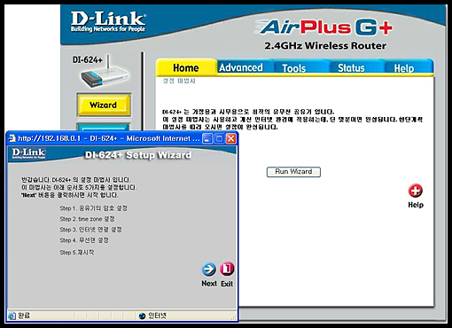
Task: Click the blue Korean subtitle under Home tab
Action: tap(179, 81)
